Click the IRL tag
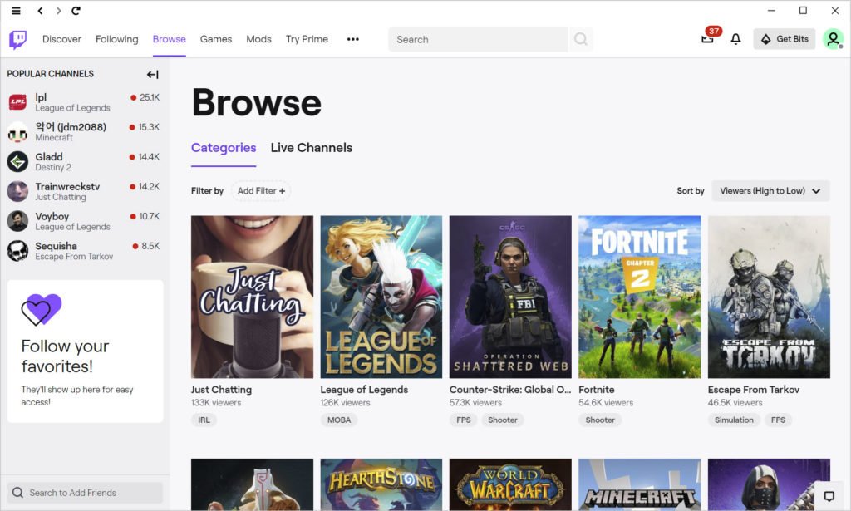851x511 pixels. [204, 420]
